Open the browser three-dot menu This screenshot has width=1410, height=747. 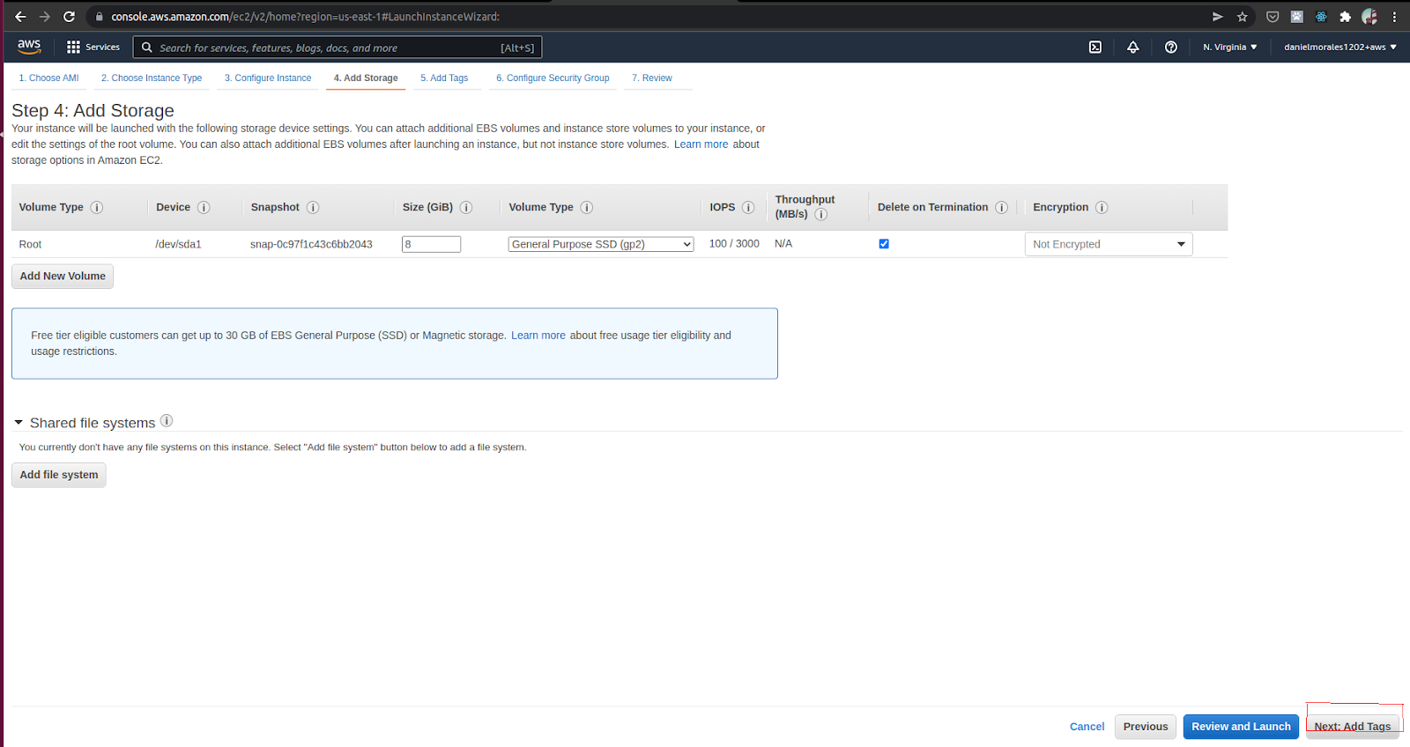pyautogui.click(x=1394, y=17)
